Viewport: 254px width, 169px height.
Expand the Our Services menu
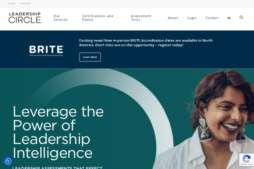pos(61,18)
